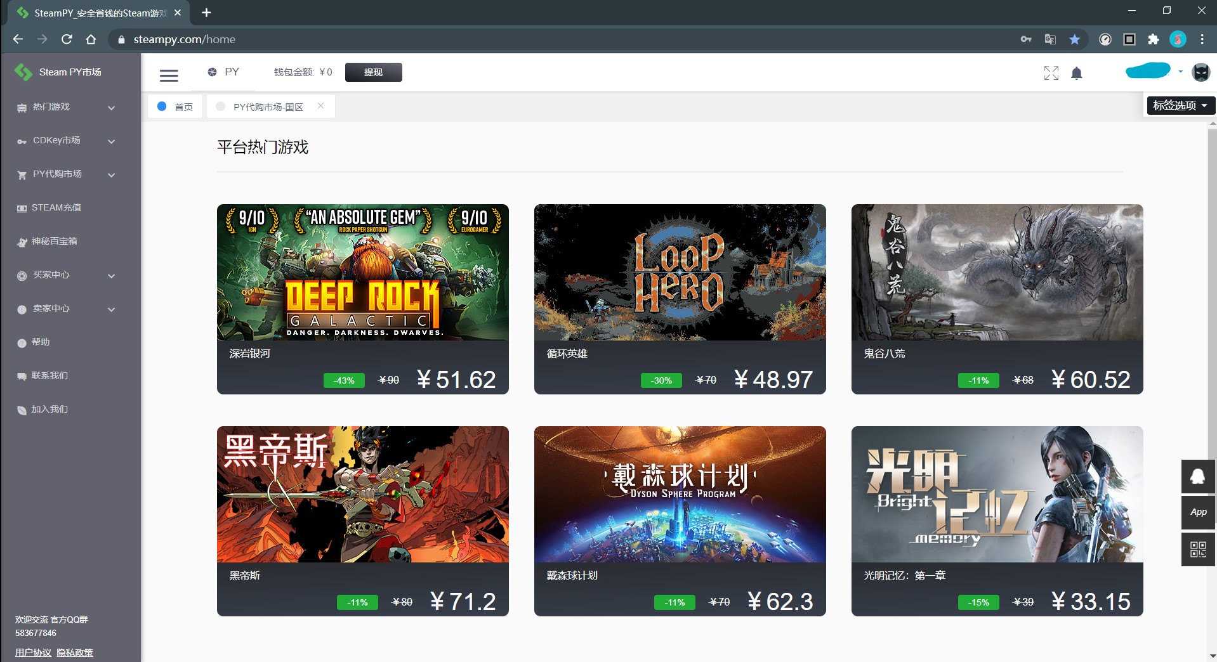The width and height of the screenshot is (1217, 662).
Task: Click the scrollbar down arrow
Action: pyautogui.click(x=1212, y=656)
